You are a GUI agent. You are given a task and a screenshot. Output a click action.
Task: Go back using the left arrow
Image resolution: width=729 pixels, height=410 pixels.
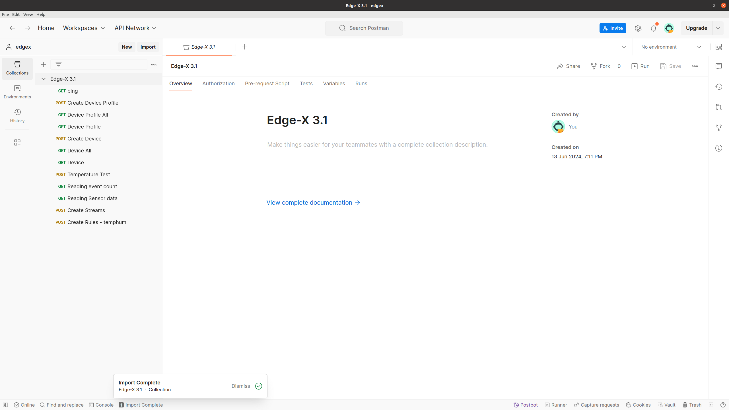[12, 28]
